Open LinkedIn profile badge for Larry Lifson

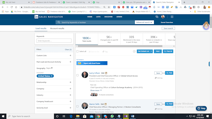[x=106, y=73]
